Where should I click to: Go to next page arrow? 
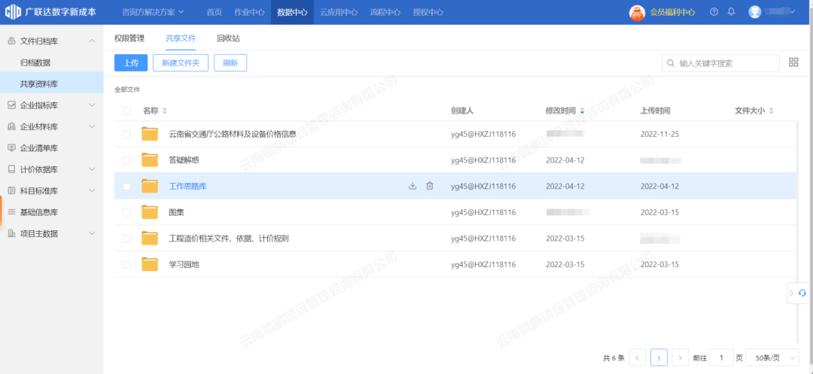681,357
